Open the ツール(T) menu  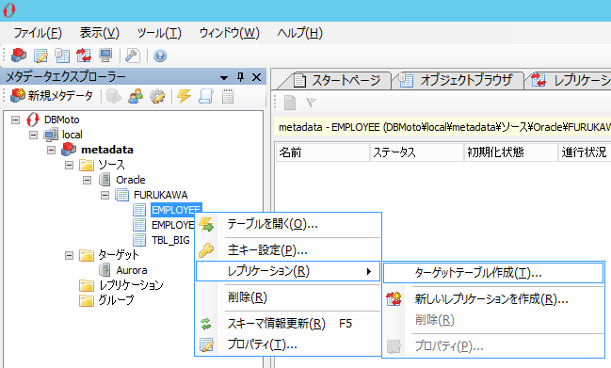click(159, 33)
